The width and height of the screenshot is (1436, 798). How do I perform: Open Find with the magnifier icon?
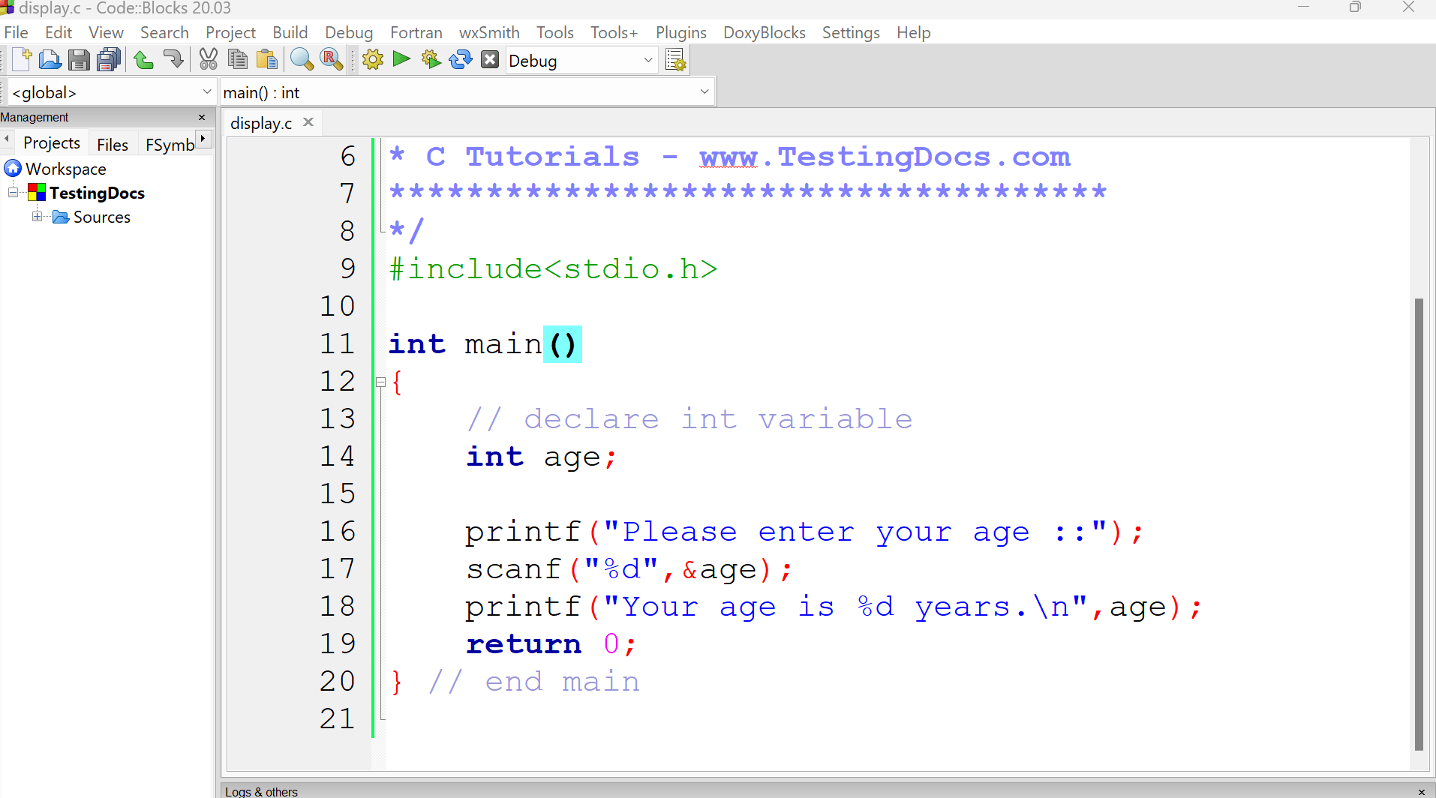(301, 59)
